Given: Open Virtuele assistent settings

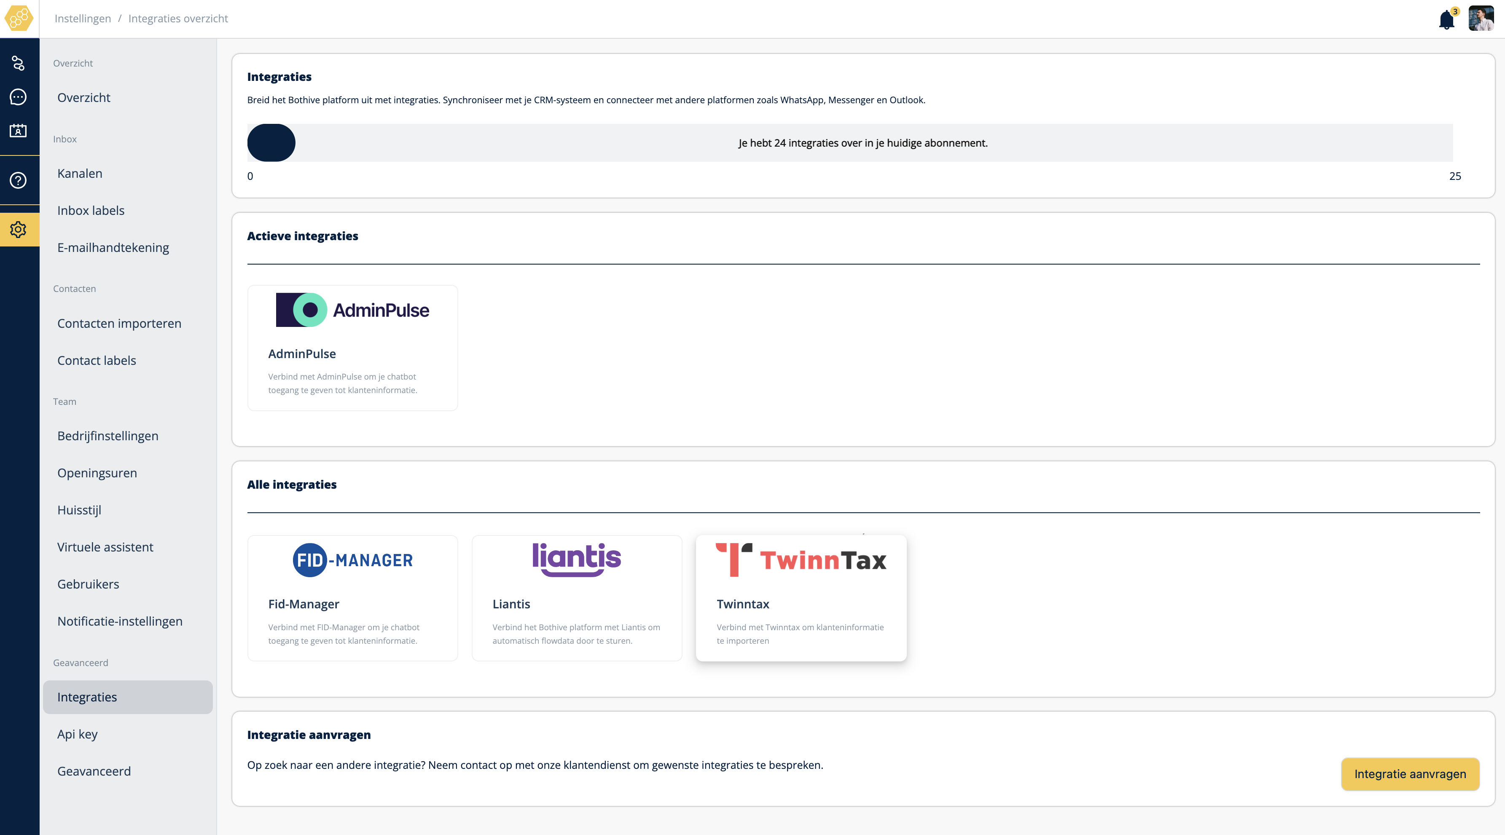Looking at the screenshot, I should 105,547.
